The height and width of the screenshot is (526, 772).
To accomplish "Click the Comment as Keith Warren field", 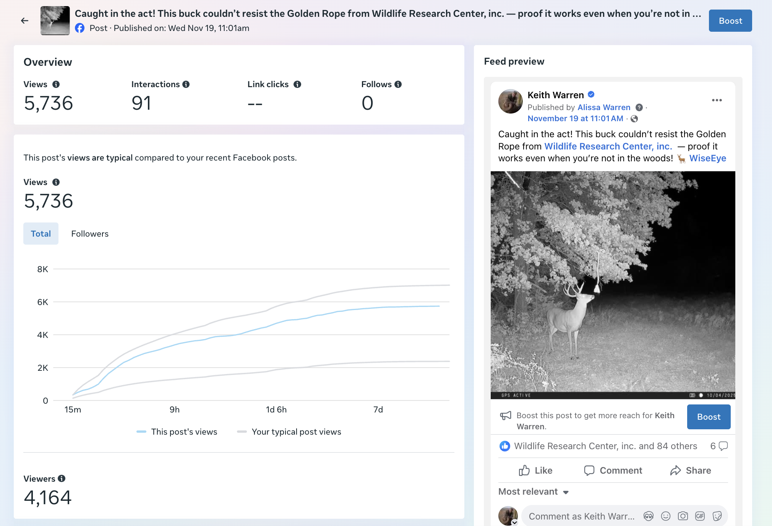I will [x=581, y=516].
